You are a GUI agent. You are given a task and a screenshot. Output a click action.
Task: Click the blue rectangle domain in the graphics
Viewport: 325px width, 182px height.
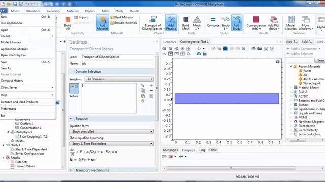(x=227, y=99)
